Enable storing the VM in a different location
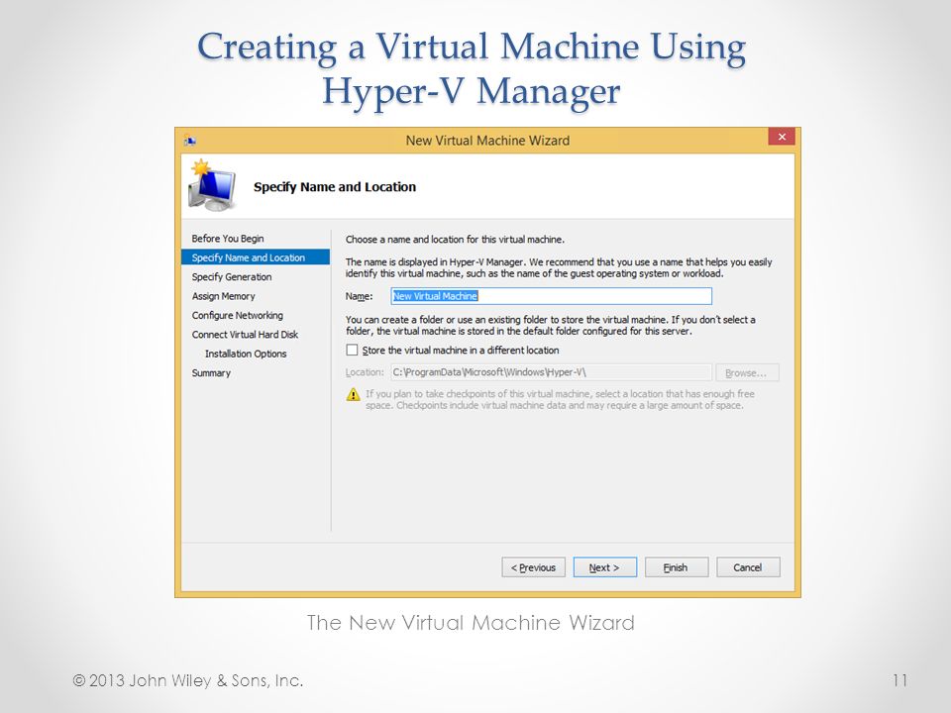The width and height of the screenshot is (951, 713). tap(352, 350)
